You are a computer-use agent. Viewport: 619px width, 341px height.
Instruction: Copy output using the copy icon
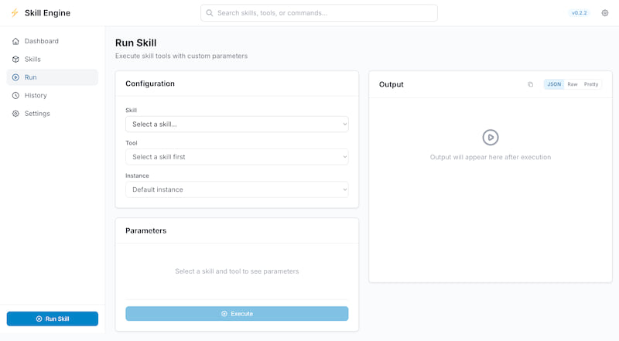pyautogui.click(x=530, y=84)
